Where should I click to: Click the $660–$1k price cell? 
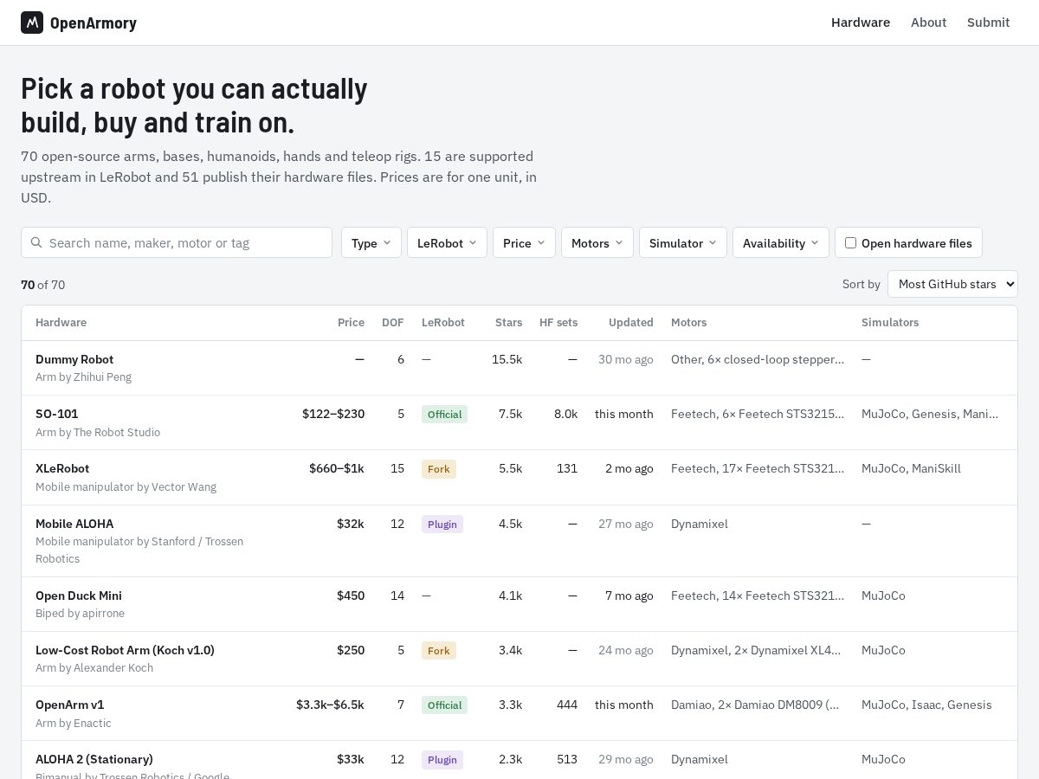(337, 468)
